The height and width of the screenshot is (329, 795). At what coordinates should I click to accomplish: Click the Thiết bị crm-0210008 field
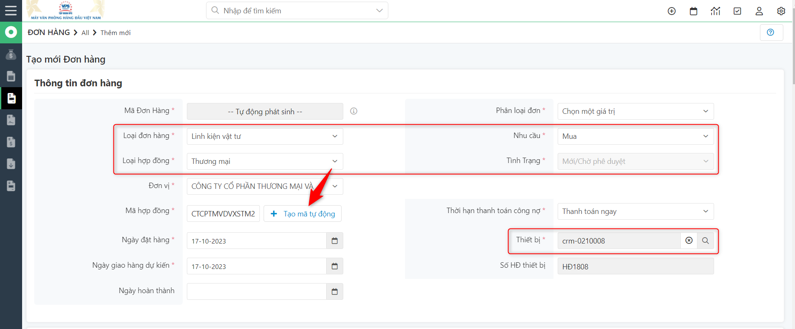pos(619,241)
